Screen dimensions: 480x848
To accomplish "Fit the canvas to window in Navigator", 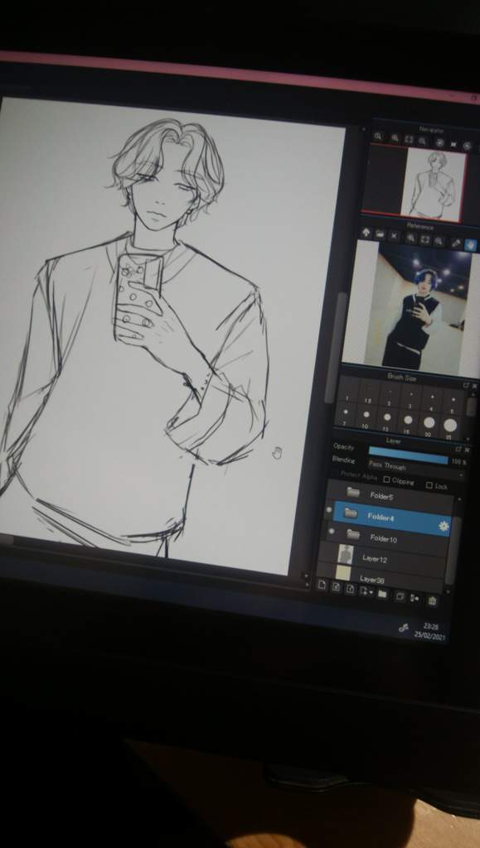I will [x=409, y=140].
